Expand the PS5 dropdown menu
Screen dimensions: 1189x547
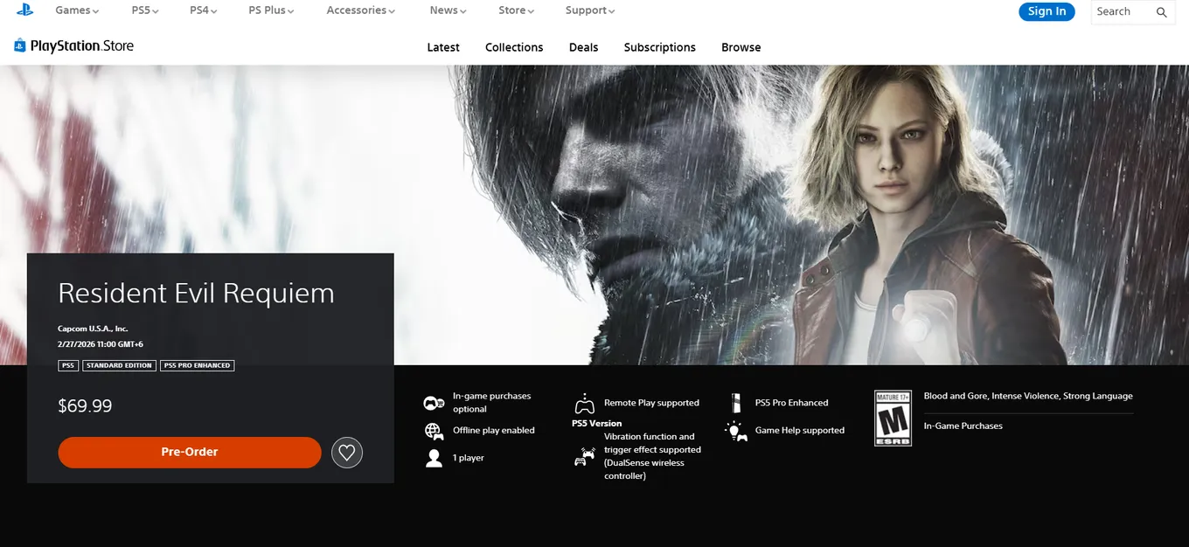(x=146, y=10)
